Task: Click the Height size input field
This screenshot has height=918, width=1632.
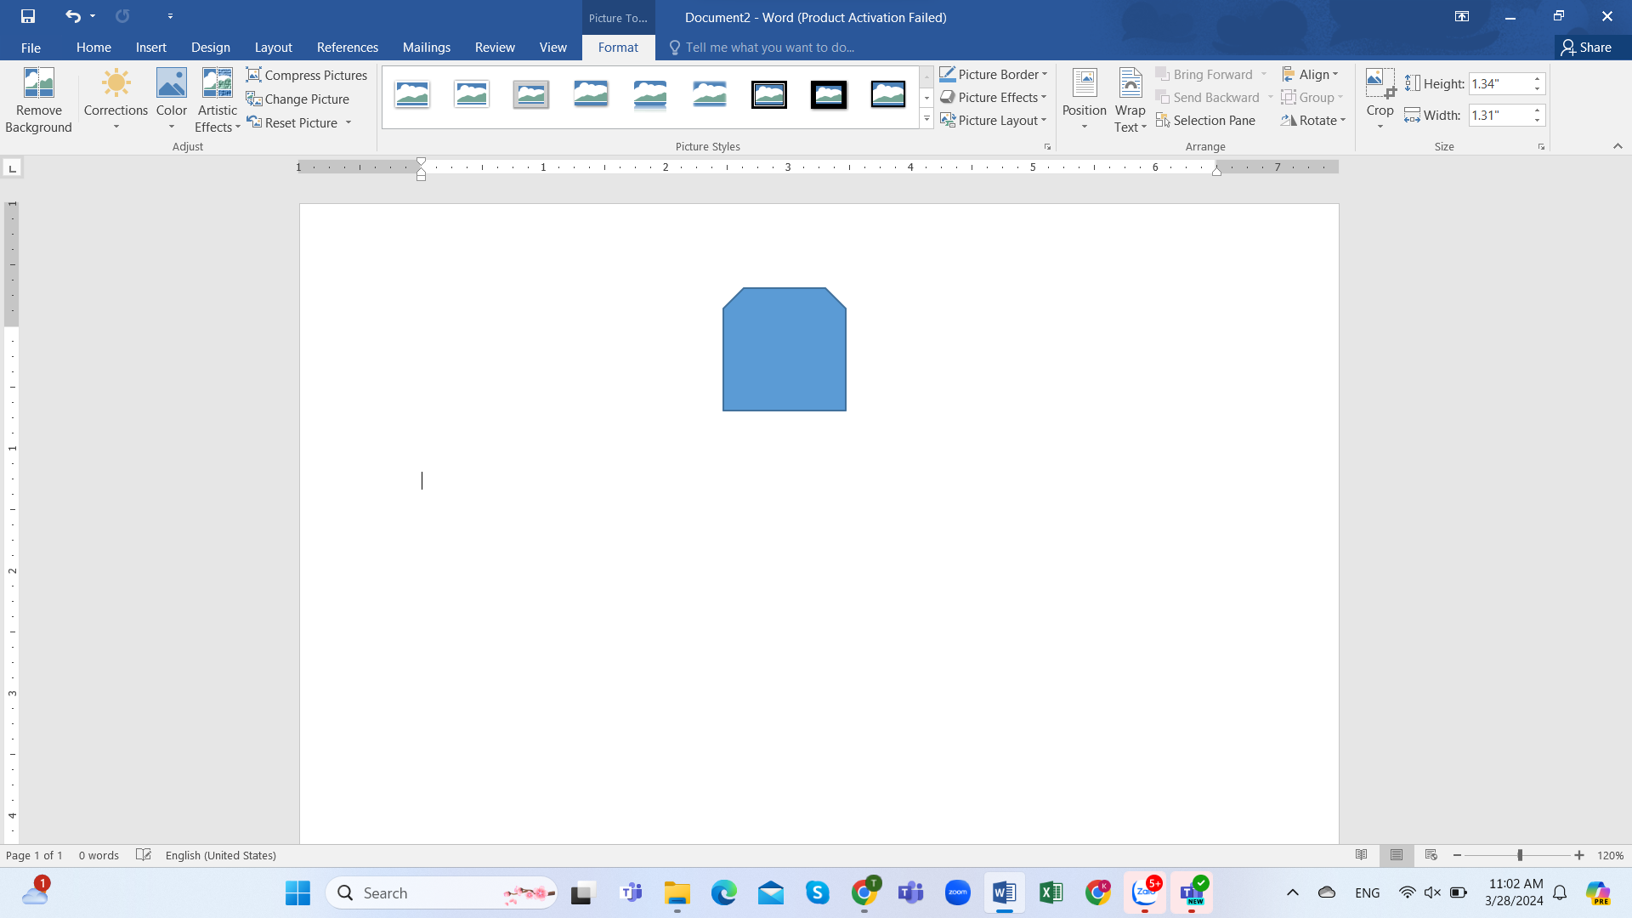Action: (x=1499, y=84)
